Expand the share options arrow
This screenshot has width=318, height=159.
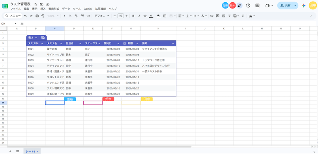pyautogui.click(x=295, y=6)
